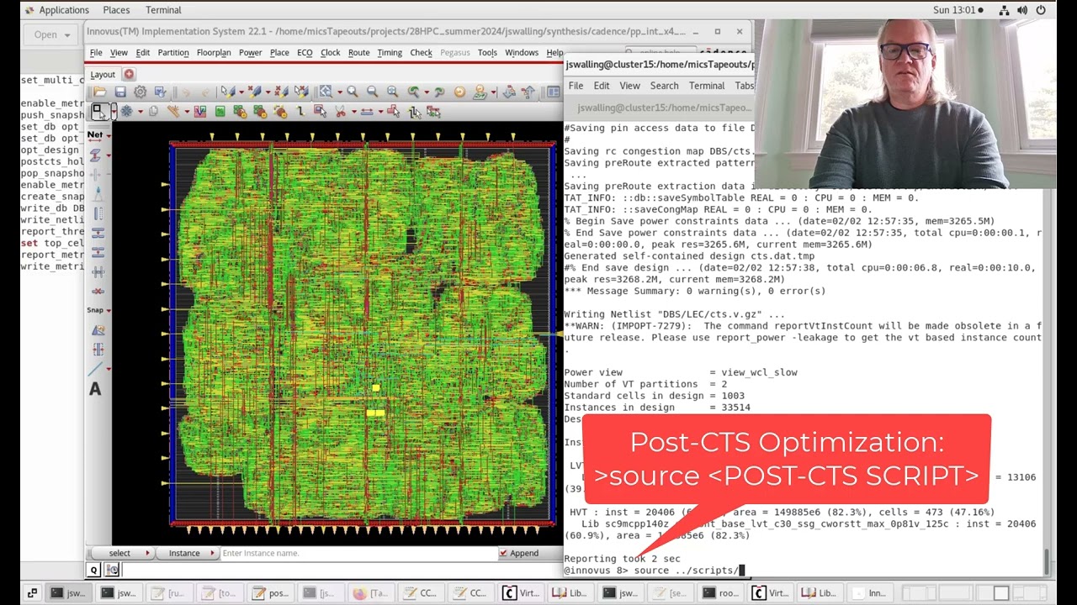
Task: Click the panel layout view icon
Action: click(x=553, y=92)
